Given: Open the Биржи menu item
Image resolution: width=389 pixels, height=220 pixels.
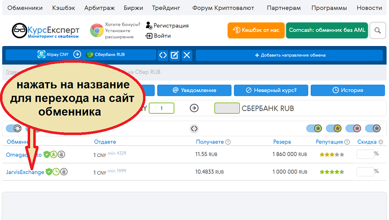Looking at the screenshot, I should (133, 8).
